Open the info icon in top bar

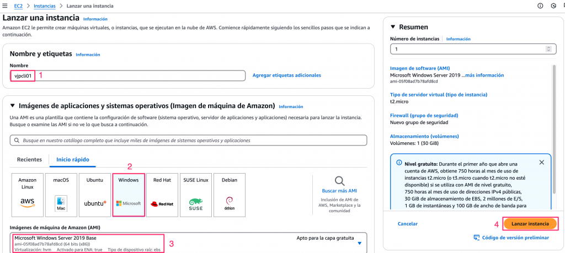click(540, 6)
